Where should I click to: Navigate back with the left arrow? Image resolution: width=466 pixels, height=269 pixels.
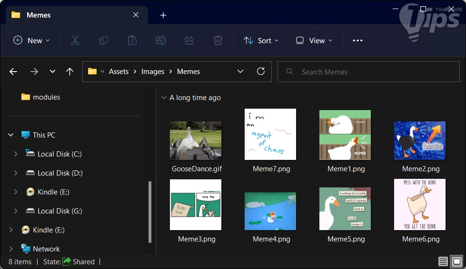[x=13, y=72]
